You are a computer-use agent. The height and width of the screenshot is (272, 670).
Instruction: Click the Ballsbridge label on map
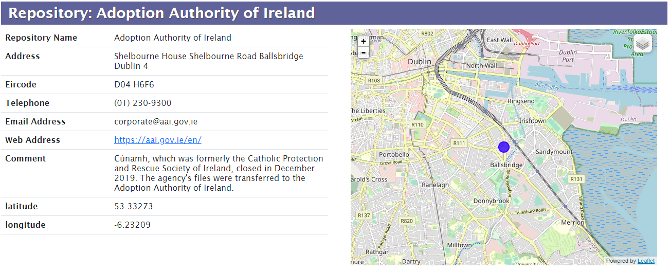coord(506,165)
